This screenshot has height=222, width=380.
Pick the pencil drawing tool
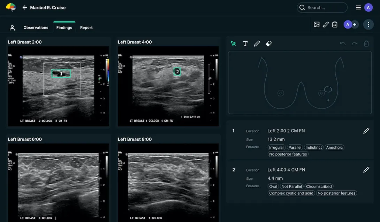[257, 43]
